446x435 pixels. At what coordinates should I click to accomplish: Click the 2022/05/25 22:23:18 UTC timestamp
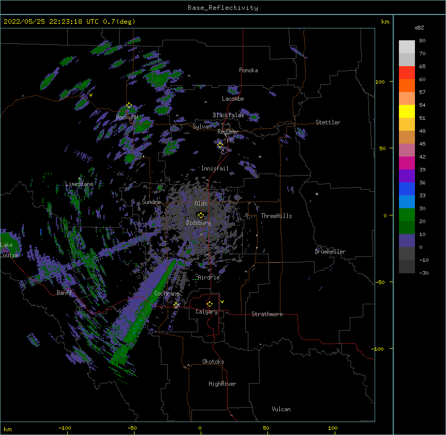click(51, 22)
